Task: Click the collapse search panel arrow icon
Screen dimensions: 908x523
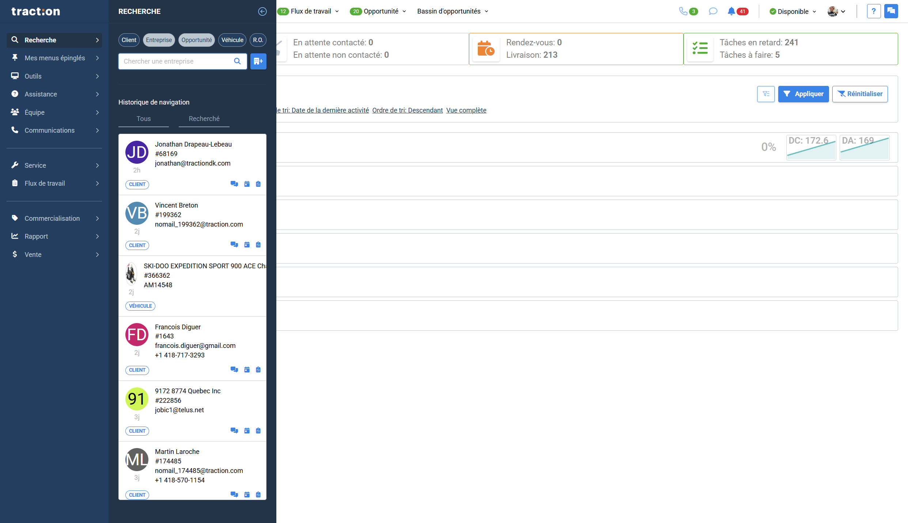Action: point(262,11)
